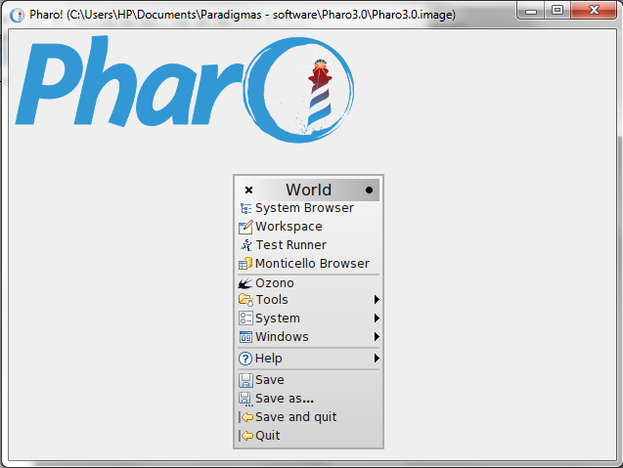Open the System menu entry
The image size is (623, 468).
click(x=308, y=319)
